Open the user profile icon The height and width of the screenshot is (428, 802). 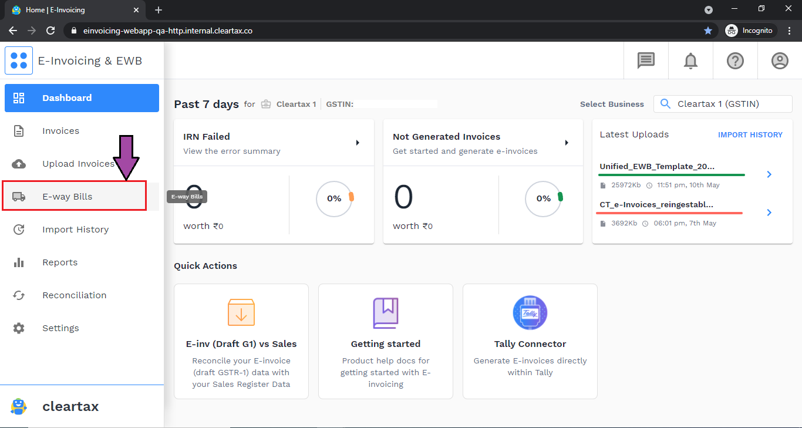(780, 60)
